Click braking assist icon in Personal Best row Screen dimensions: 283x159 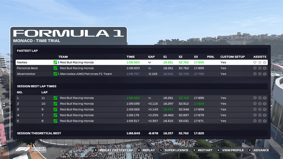click(265, 68)
